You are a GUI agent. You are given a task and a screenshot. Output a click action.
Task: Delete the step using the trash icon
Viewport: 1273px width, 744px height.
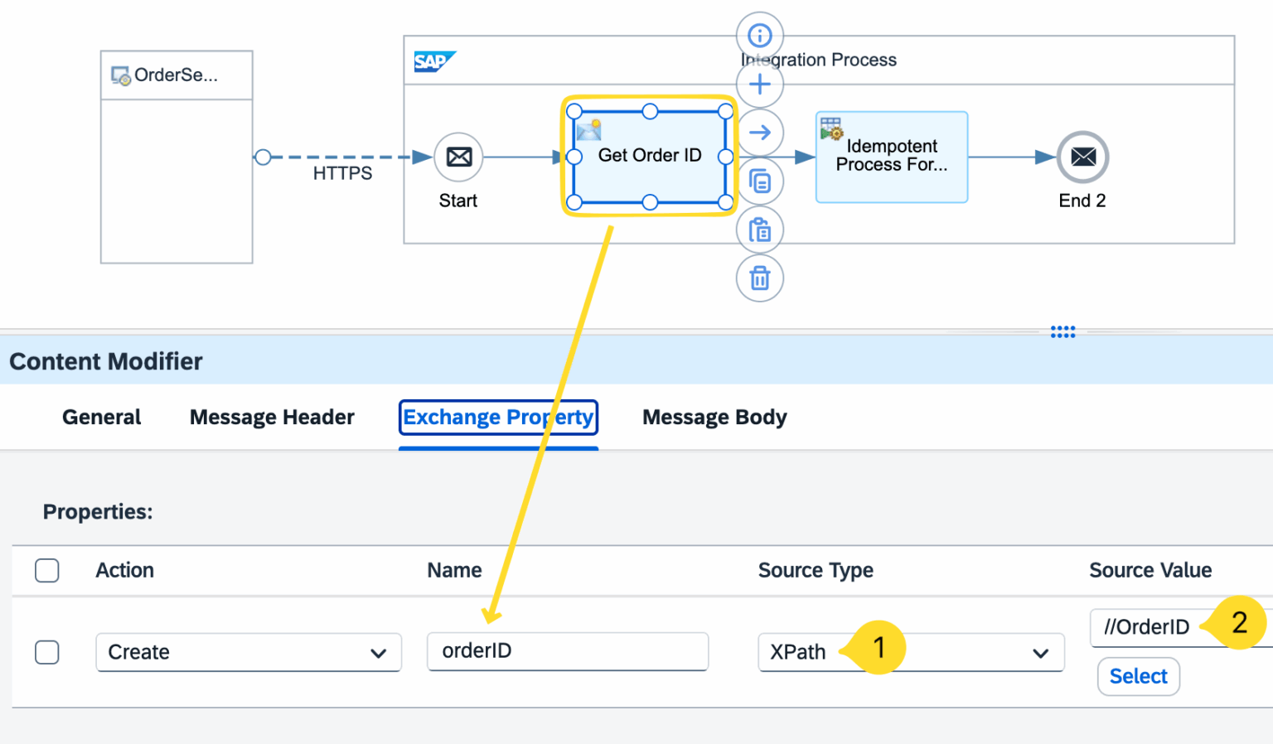click(759, 278)
